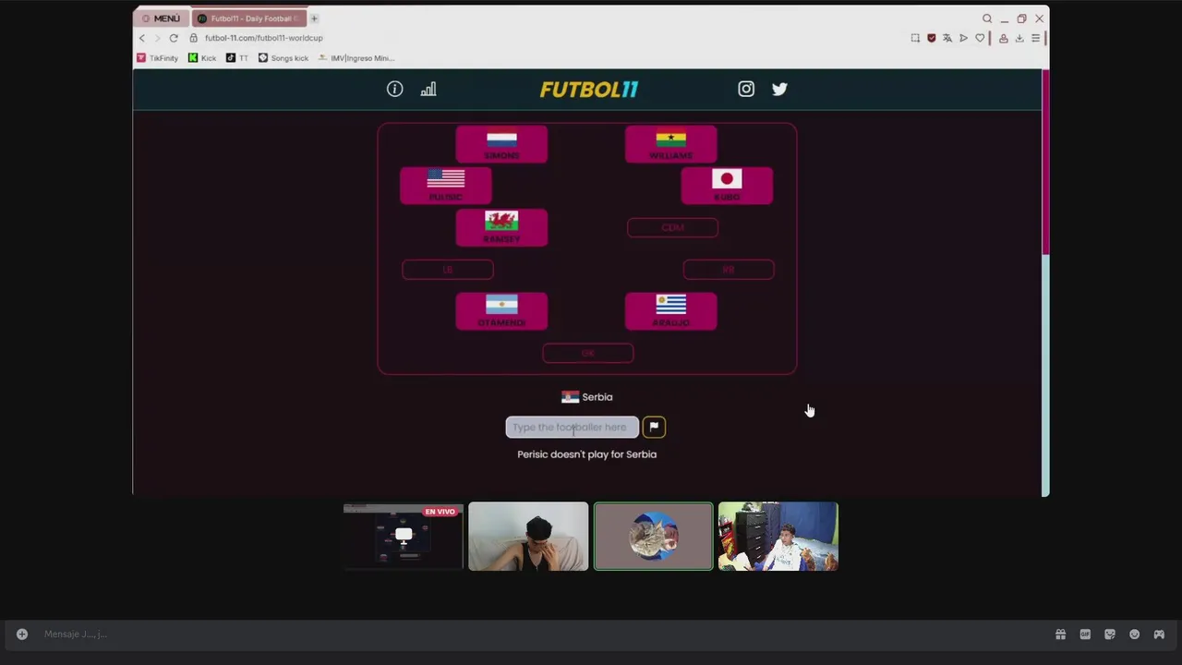The image size is (1182, 665).
Task: Open the ad blocker shield icon
Action: [x=931, y=38]
